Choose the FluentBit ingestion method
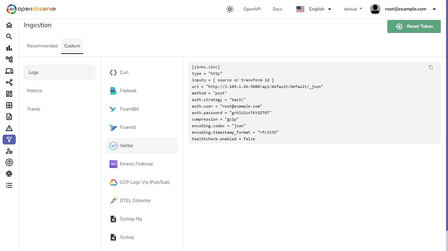This screenshot has height=251, width=448. (x=129, y=109)
